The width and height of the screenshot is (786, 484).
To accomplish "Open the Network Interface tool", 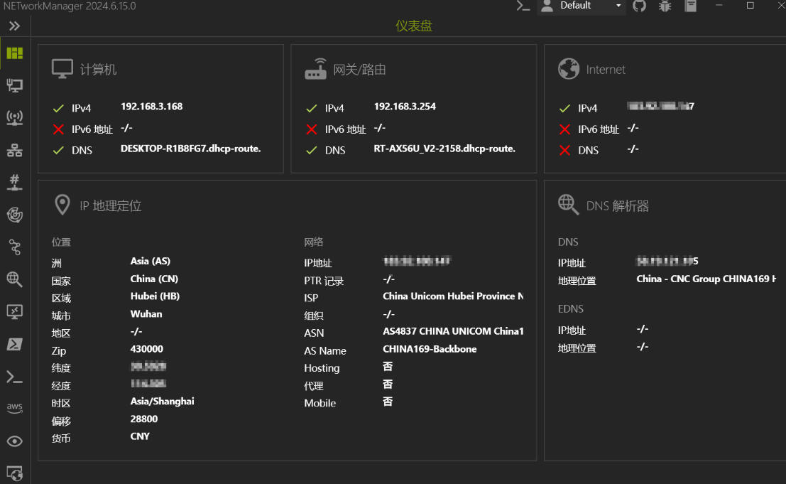I will tap(15, 86).
